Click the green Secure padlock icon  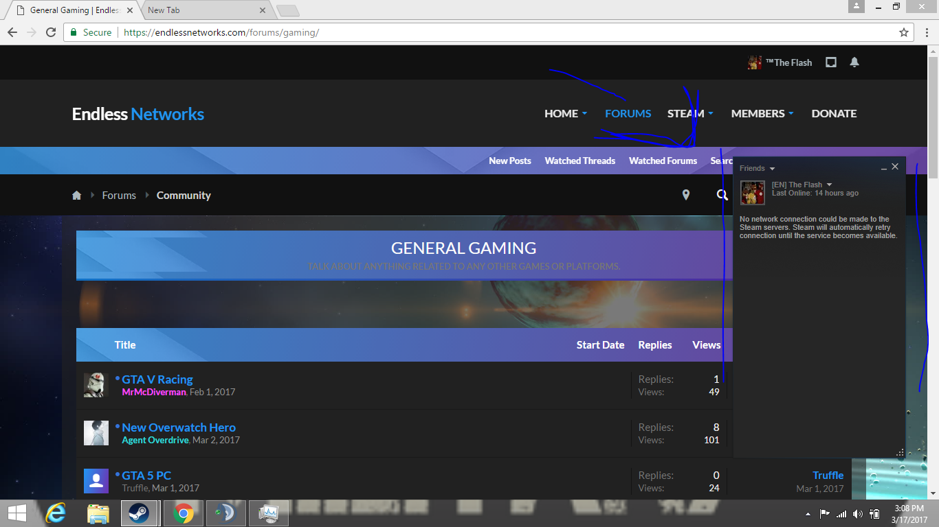(74, 32)
